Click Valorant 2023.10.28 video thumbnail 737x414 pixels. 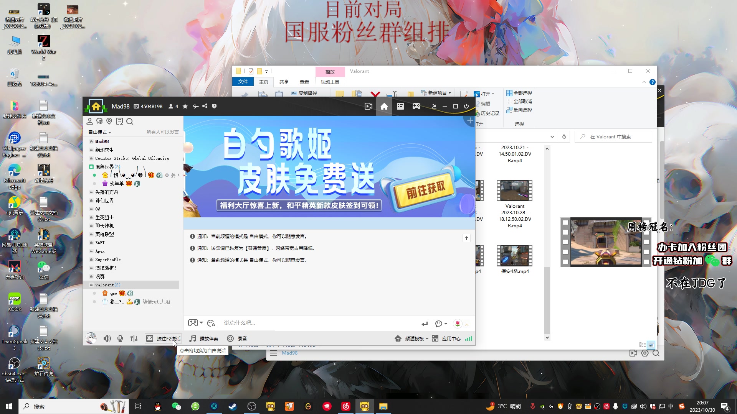pos(514,190)
